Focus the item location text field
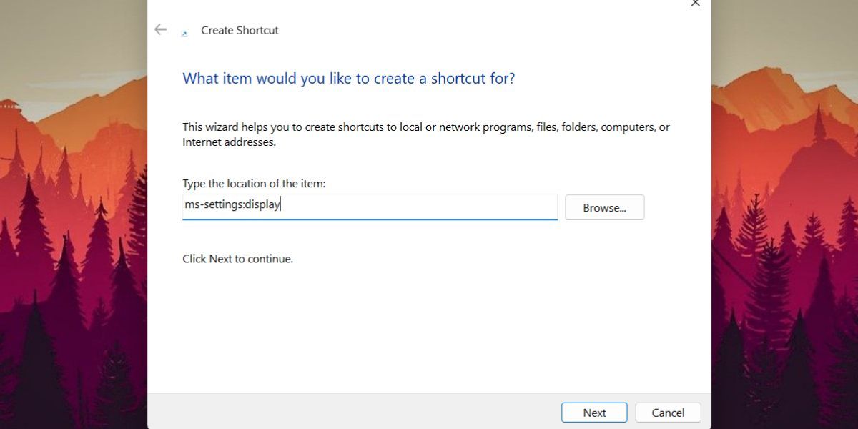Screen dimensions: 858x429 [x=370, y=207]
